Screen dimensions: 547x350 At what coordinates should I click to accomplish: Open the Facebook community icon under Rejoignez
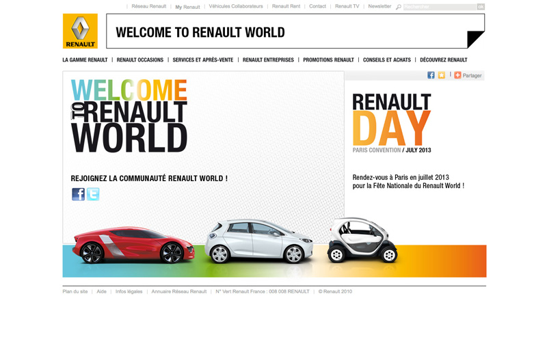pyautogui.click(x=79, y=194)
